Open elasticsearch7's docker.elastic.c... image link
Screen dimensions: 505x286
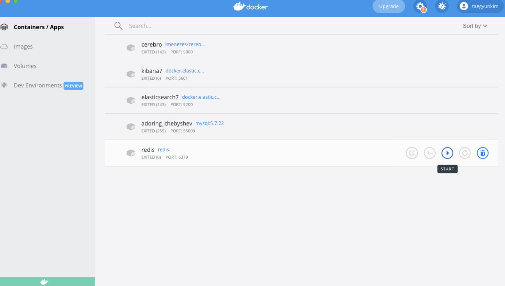[201, 97]
